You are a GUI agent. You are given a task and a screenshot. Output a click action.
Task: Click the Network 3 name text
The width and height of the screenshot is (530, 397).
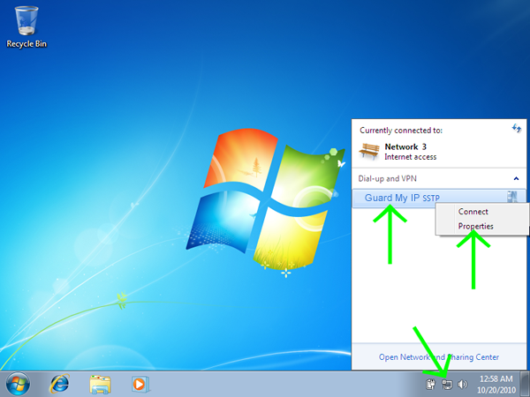405,146
